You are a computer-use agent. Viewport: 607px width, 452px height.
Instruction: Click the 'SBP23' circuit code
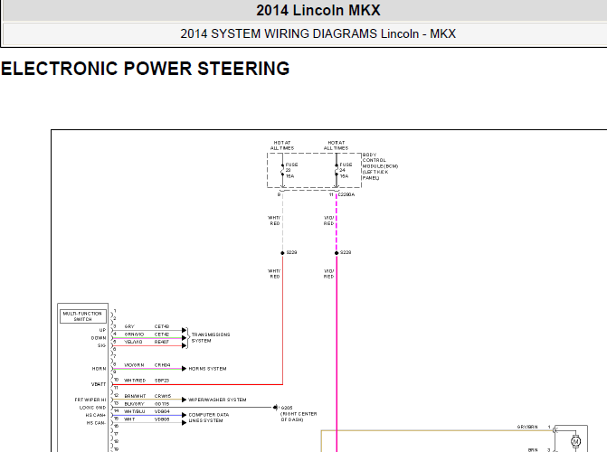(x=162, y=381)
